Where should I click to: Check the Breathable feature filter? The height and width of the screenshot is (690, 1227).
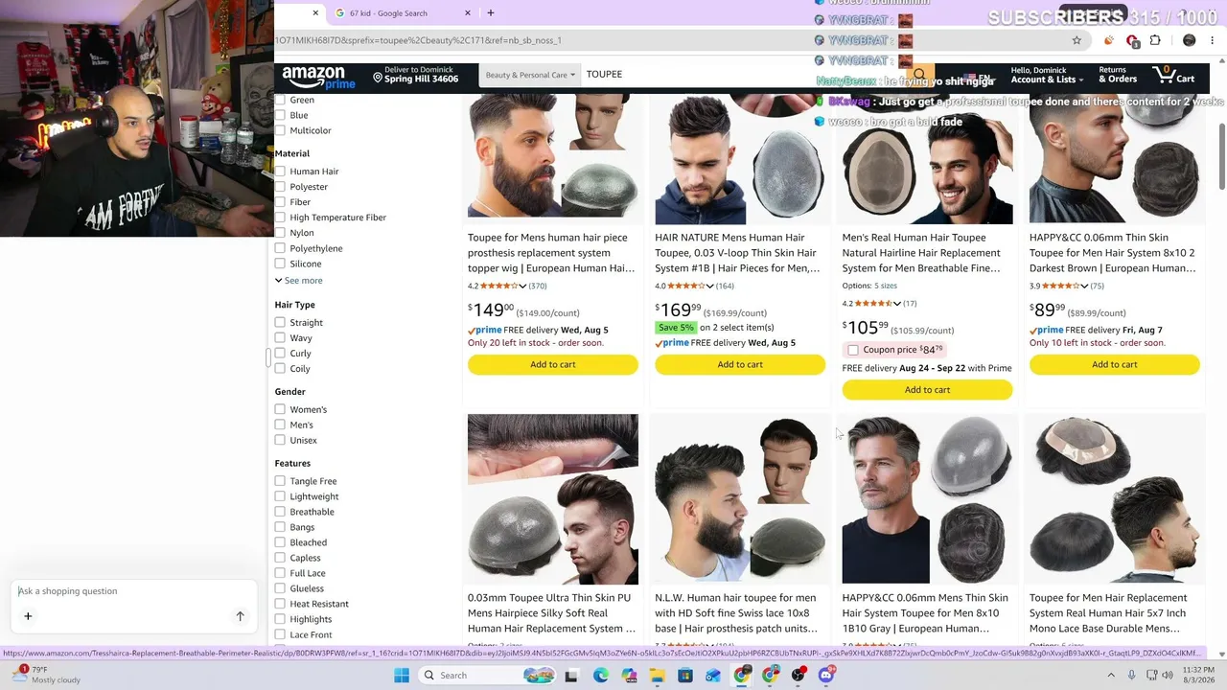pyautogui.click(x=280, y=512)
